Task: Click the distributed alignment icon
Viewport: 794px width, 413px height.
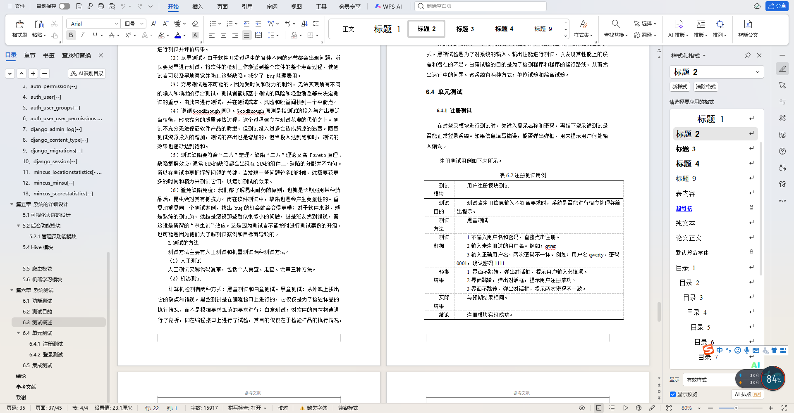Action: point(258,35)
